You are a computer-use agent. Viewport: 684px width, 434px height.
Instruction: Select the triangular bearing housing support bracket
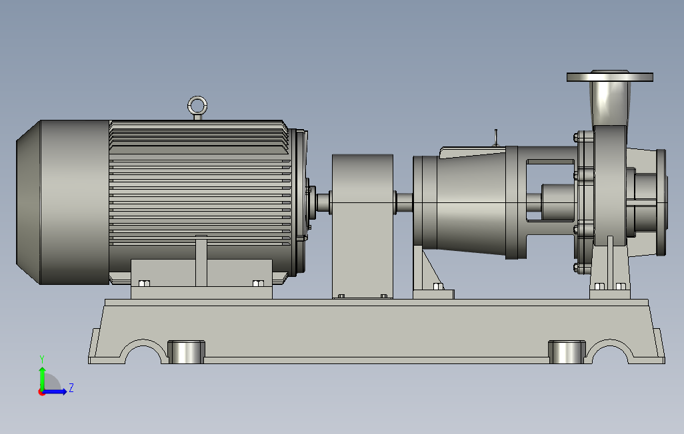click(432, 273)
